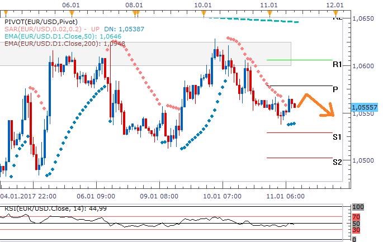Click the P pivot level label
This screenshot has height=242, width=383.
point(335,89)
